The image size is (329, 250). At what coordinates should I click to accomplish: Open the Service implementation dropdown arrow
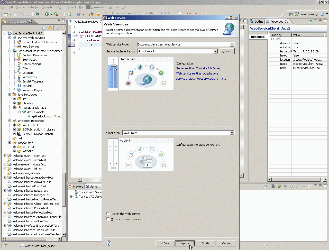(x=215, y=51)
